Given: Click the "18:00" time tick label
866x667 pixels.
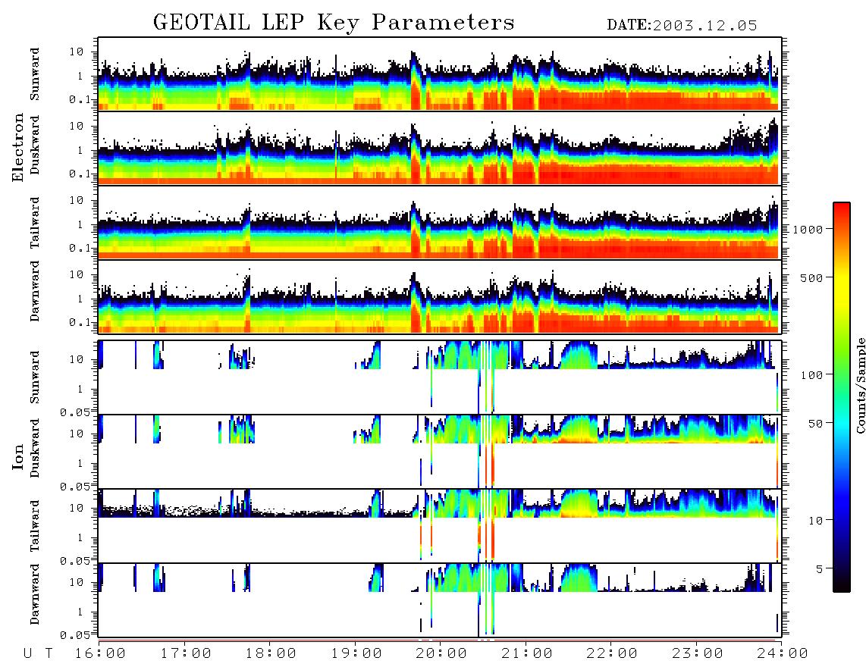Looking at the screenshot, I should point(271,654).
